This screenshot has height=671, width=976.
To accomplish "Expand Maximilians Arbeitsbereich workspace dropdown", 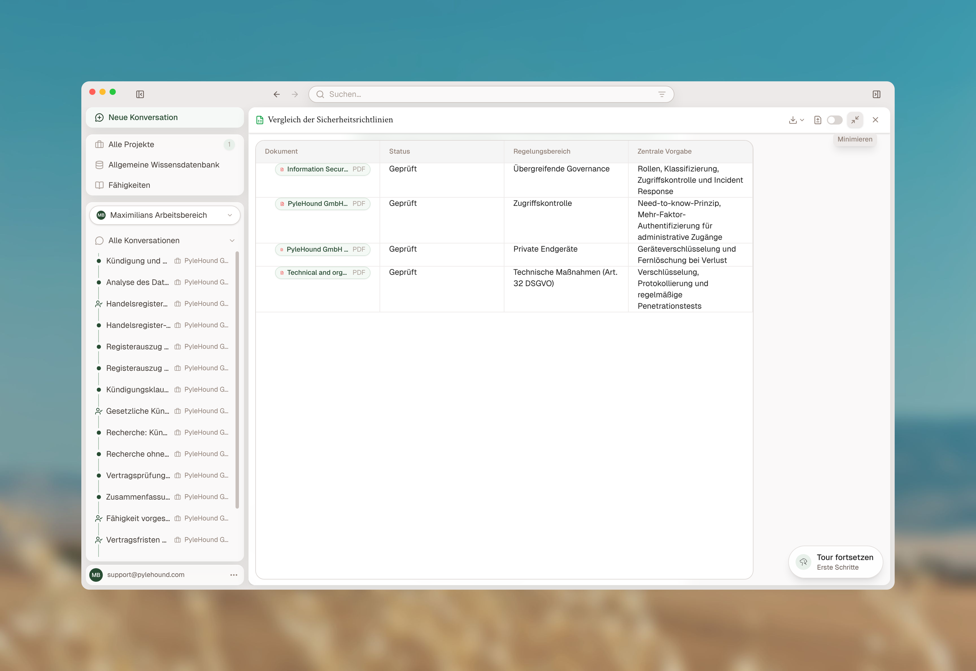I will (165, 215).
